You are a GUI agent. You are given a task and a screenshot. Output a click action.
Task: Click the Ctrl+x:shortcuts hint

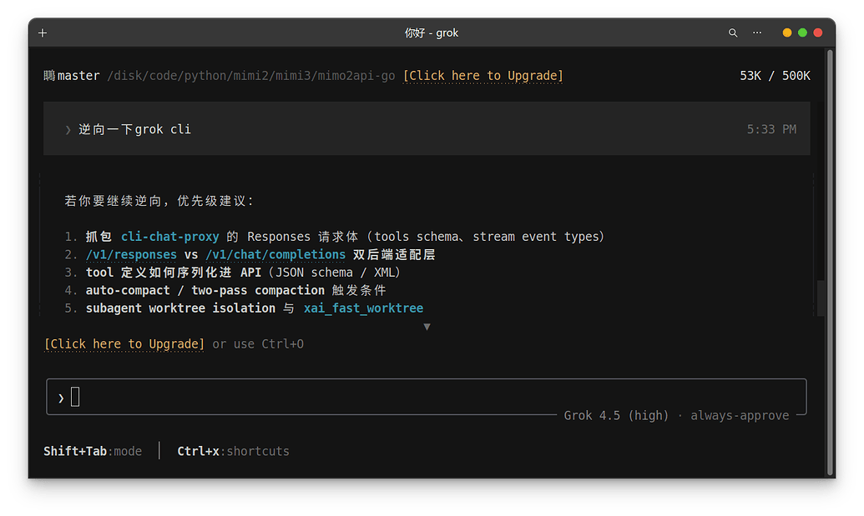233,451
